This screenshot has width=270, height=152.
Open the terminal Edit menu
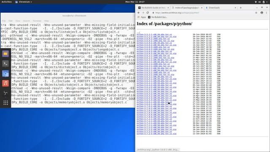11,21
